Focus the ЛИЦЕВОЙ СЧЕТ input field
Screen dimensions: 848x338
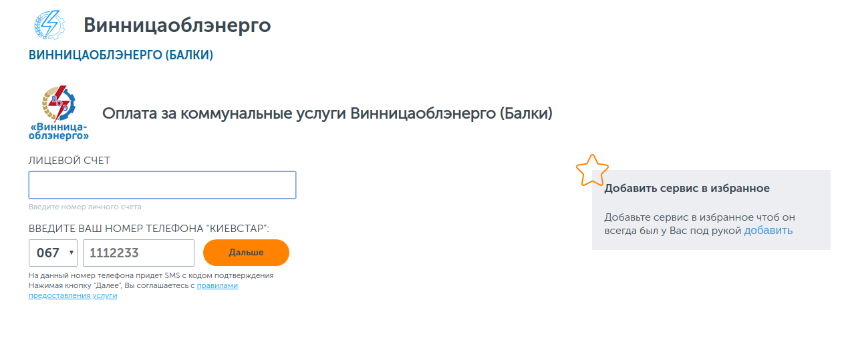point(162,185)
